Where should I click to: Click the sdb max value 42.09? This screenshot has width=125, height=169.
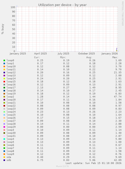click(118, 160)
